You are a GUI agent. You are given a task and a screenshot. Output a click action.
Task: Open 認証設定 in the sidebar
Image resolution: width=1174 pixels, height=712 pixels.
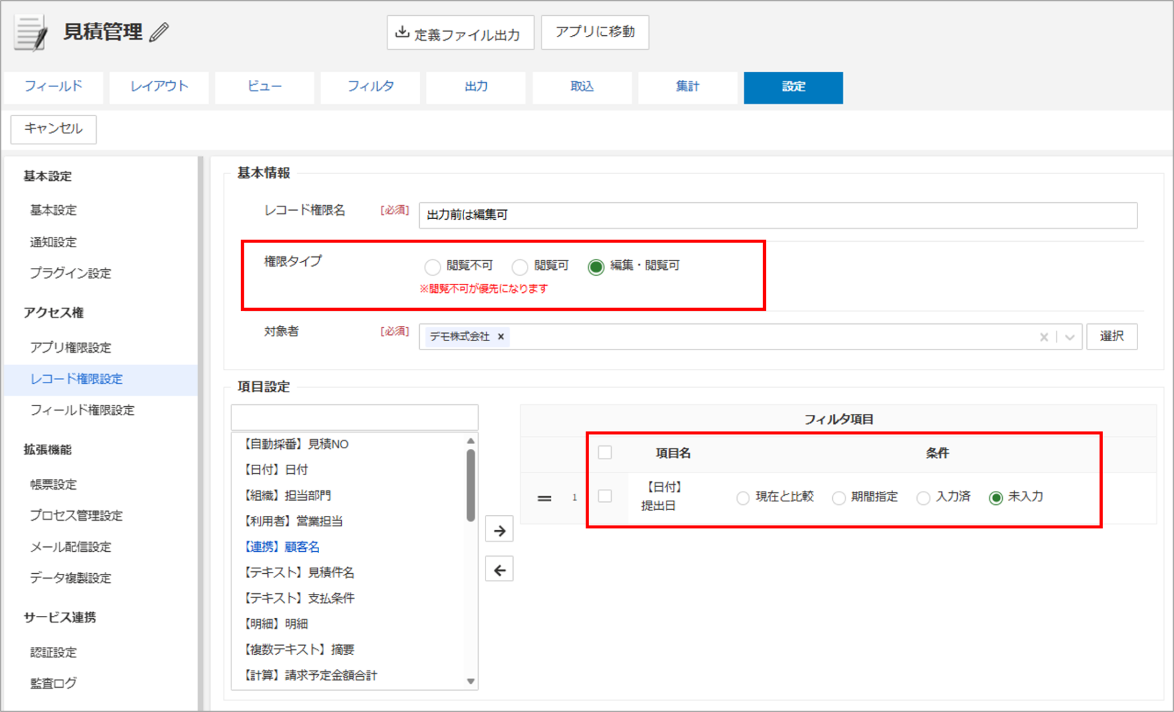pyautogui.click(x=53, y=653)
